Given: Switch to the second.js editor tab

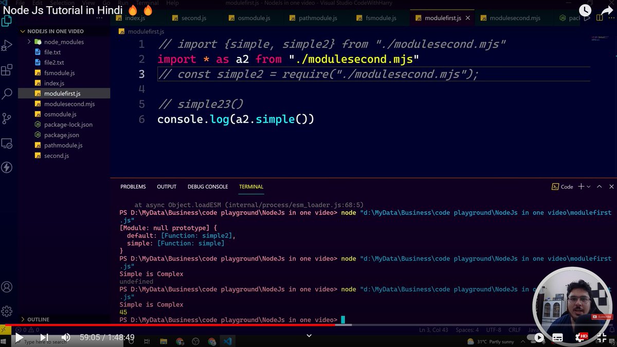Looking at the screenshot, I should (x=193, y=18).
